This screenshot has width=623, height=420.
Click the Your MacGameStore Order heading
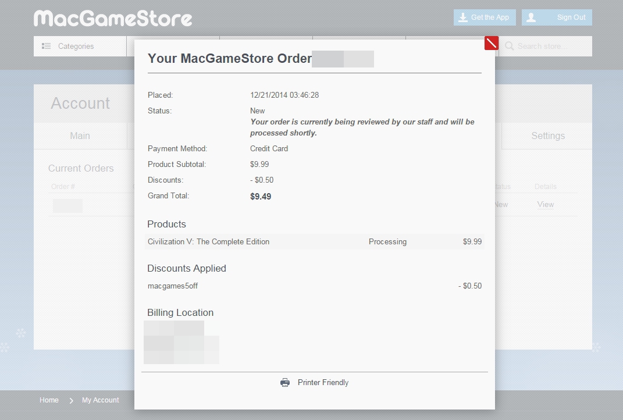(230, 58)
